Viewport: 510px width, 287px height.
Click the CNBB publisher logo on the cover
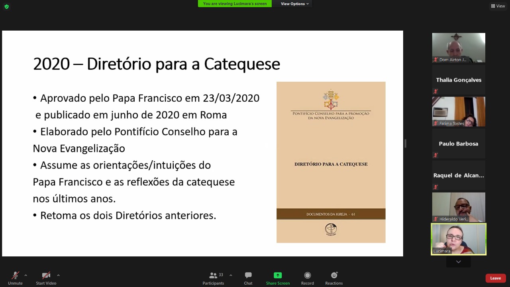331,230
